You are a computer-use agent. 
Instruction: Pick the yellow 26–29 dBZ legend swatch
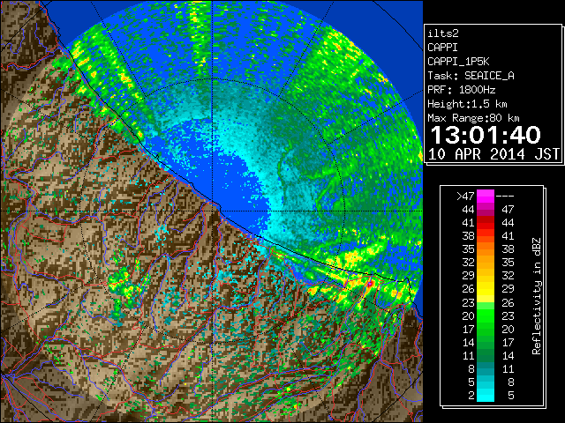pyautogui.click(x=486, y=289)
